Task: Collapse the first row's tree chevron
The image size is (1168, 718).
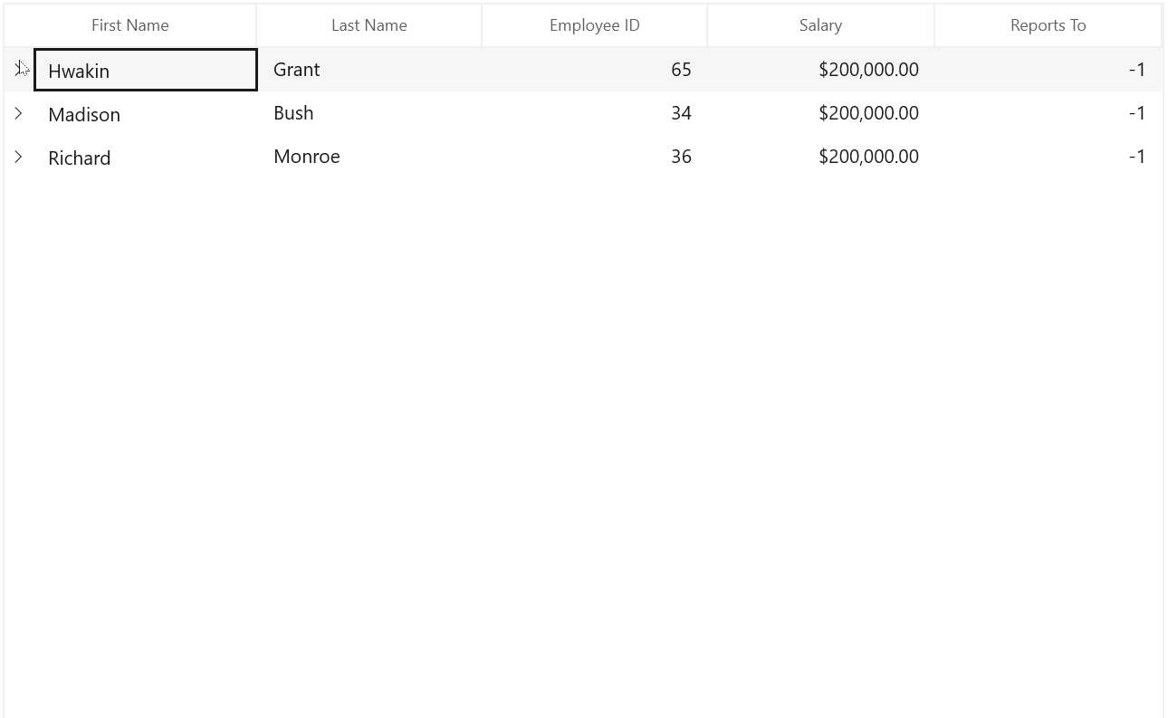Action: tap(19, 69)
